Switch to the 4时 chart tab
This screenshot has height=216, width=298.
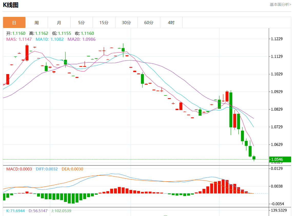click(171, 23)
